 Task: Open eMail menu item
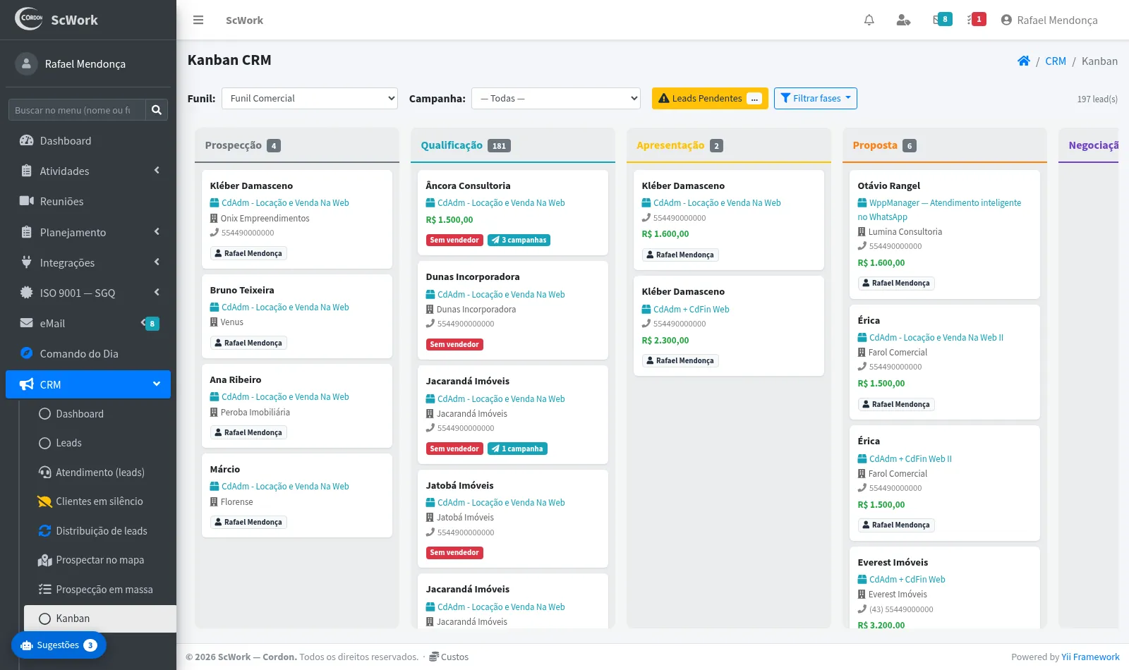click(88, 323)
